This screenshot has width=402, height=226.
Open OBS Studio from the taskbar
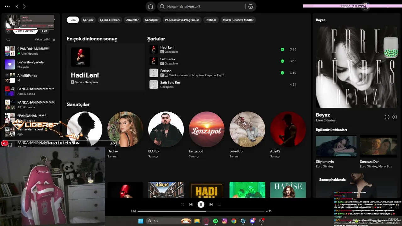click(261, 221)
